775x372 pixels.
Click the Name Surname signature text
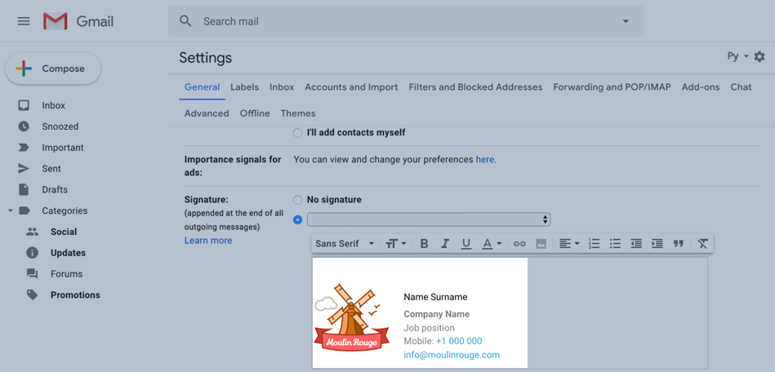435,297
